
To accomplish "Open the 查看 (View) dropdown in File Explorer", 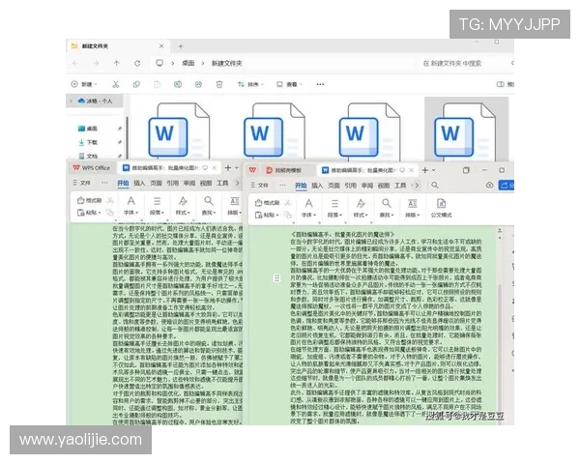I will (289, 84).
